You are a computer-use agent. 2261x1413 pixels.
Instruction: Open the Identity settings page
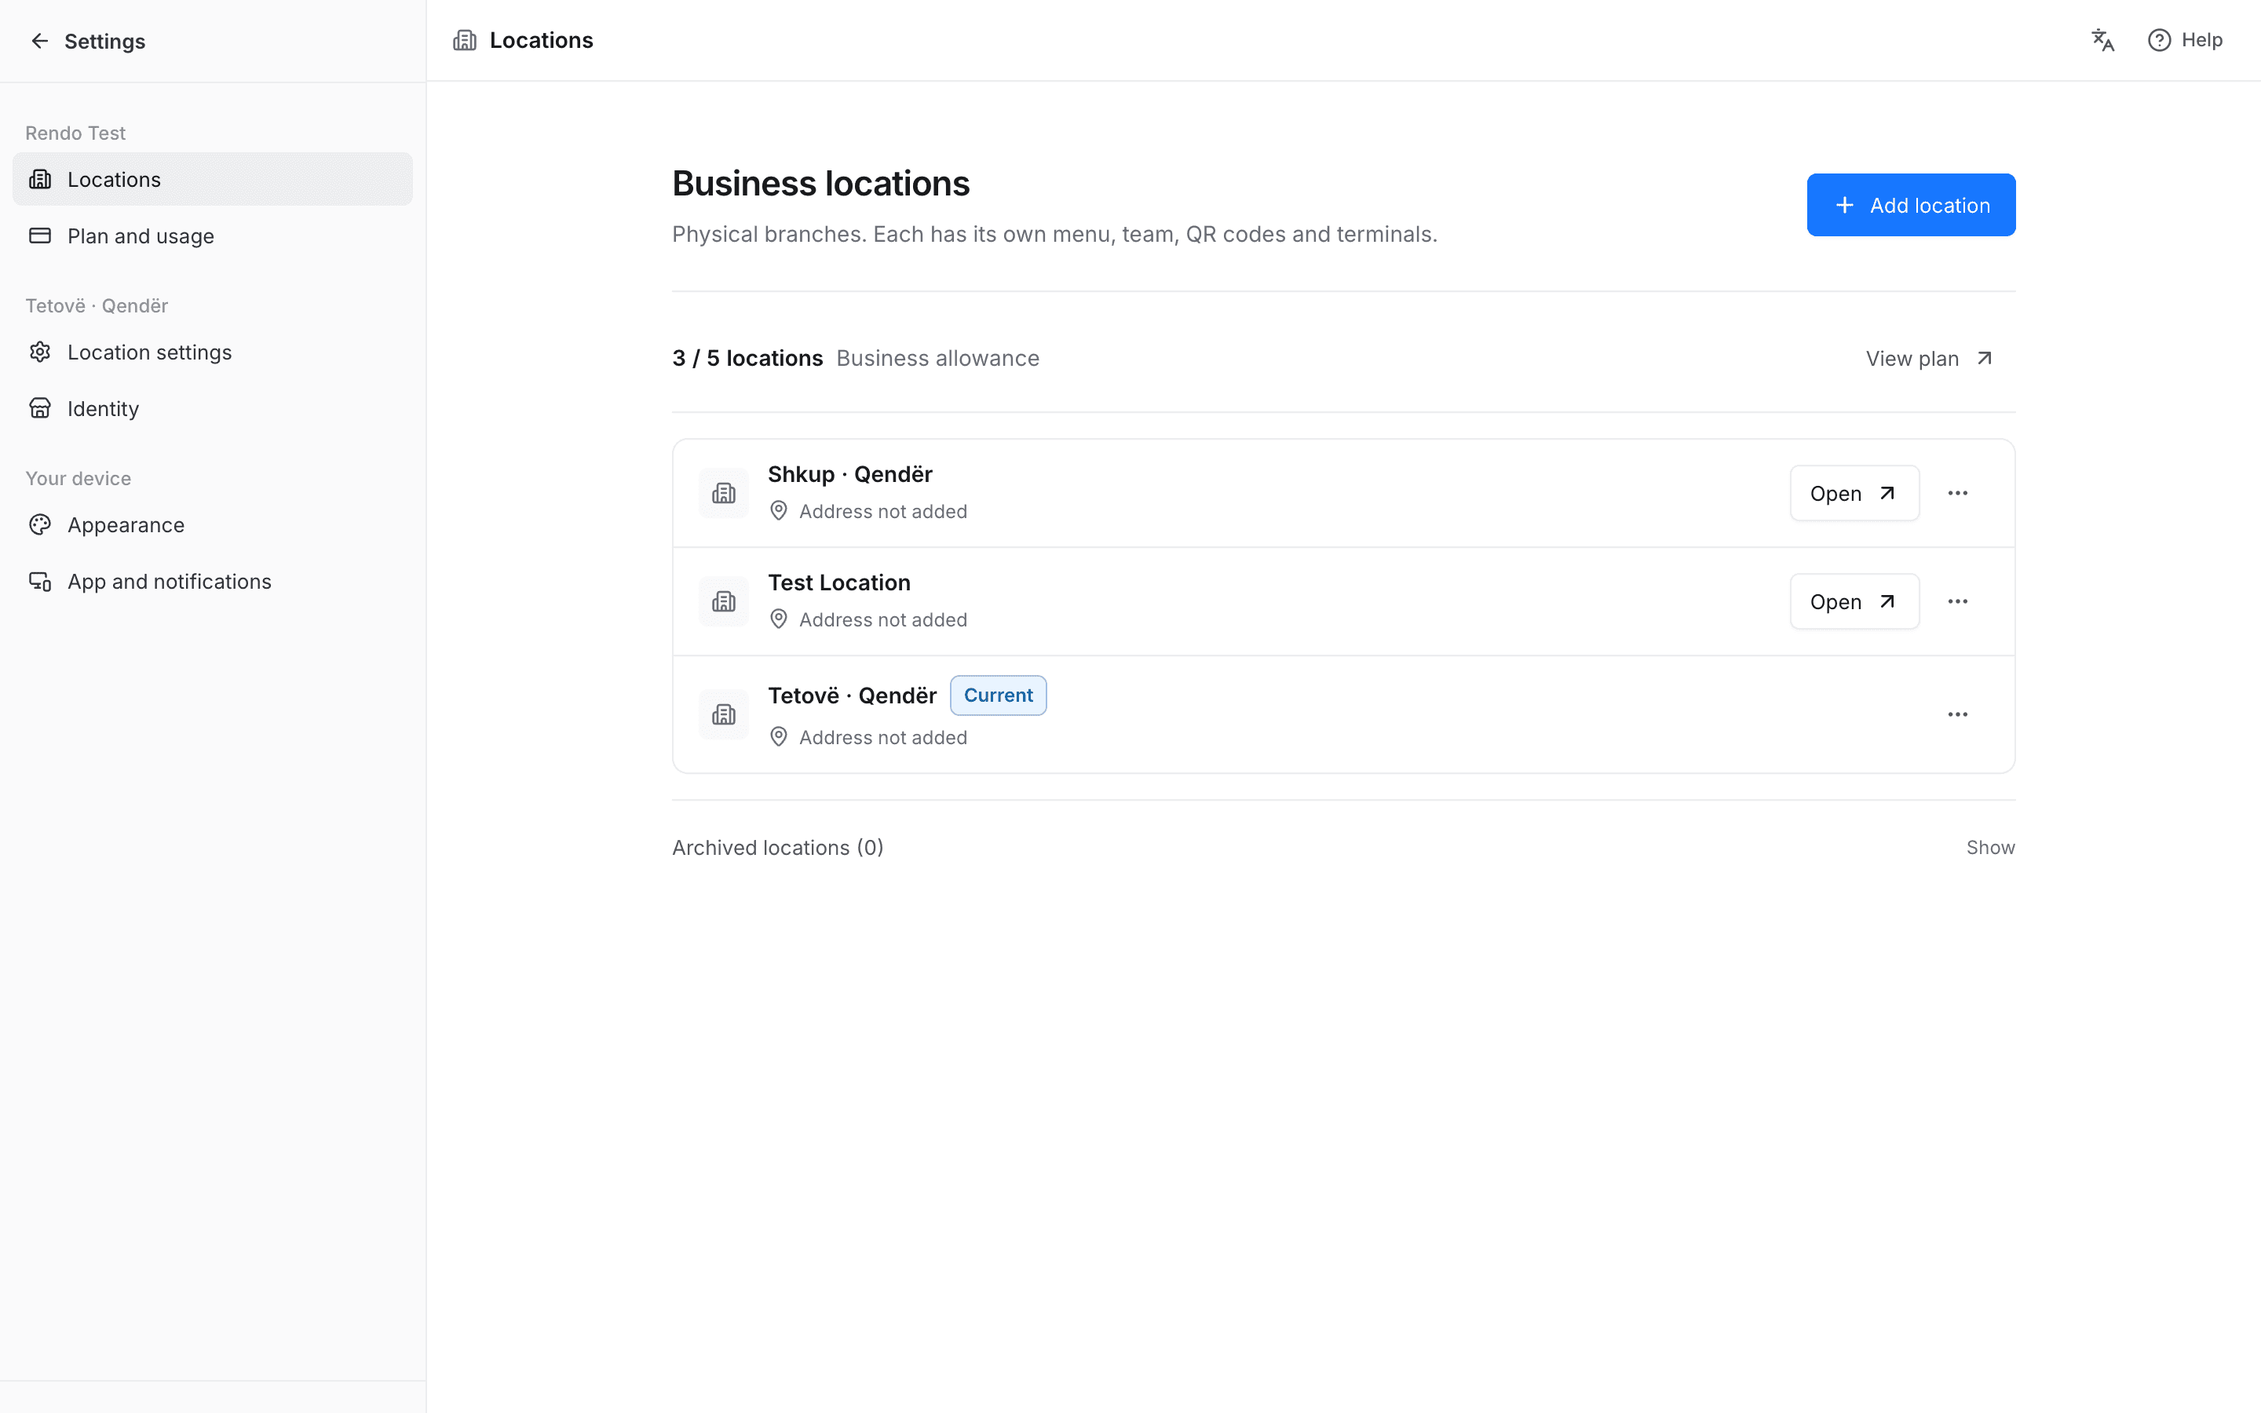(212, 408)
